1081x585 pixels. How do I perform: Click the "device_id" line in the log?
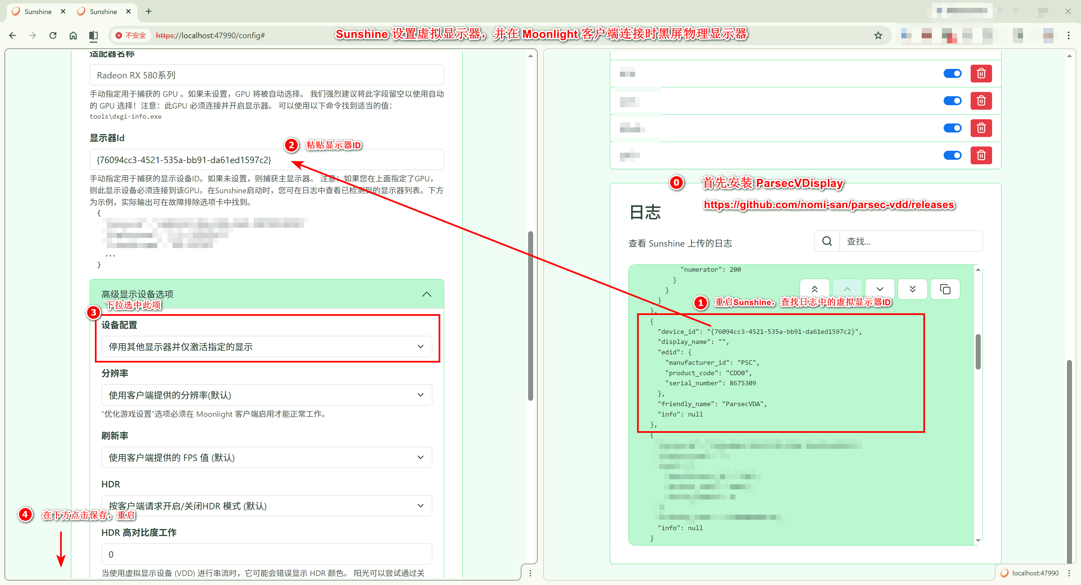(x=760, y=331)
